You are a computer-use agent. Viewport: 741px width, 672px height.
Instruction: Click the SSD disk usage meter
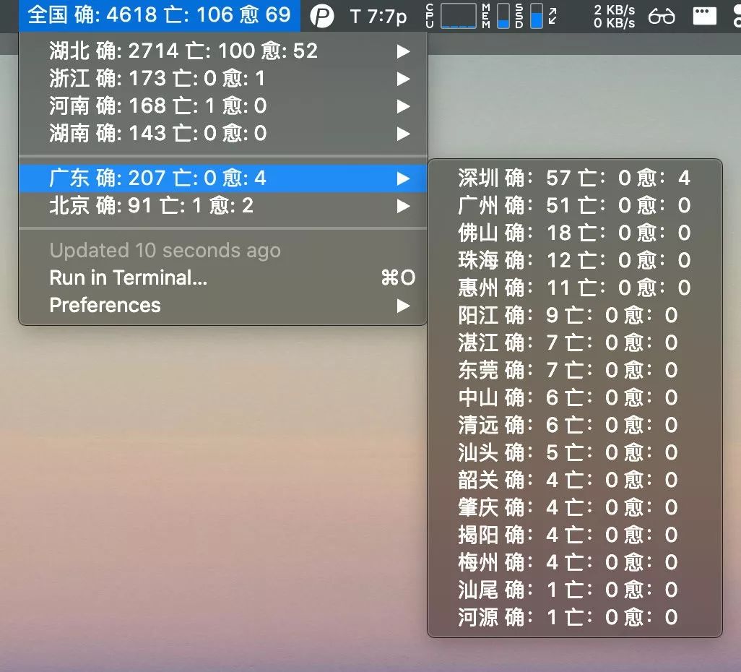529,16
